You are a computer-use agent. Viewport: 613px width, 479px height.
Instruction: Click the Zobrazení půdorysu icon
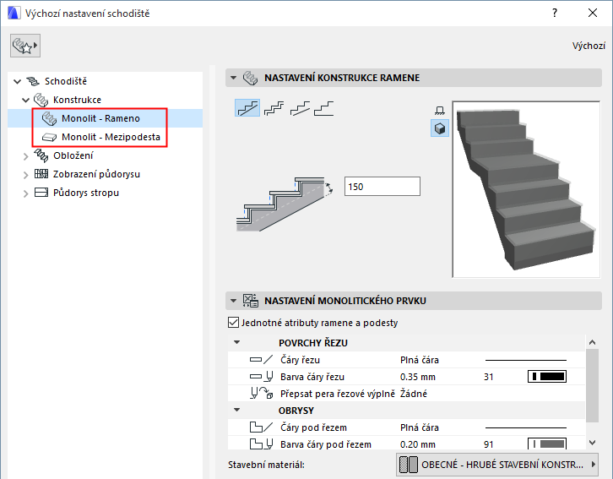click(x=41, y=174)
